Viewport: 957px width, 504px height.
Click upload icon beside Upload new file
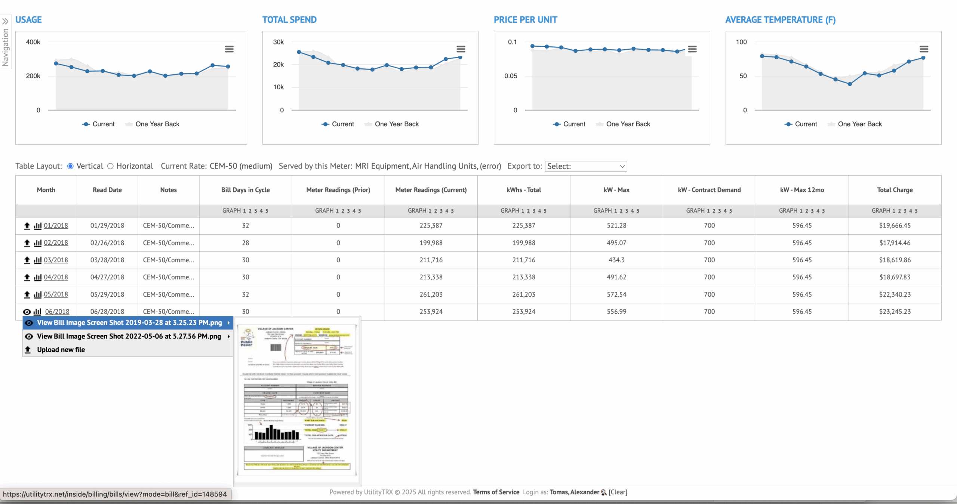pos(28,350)
